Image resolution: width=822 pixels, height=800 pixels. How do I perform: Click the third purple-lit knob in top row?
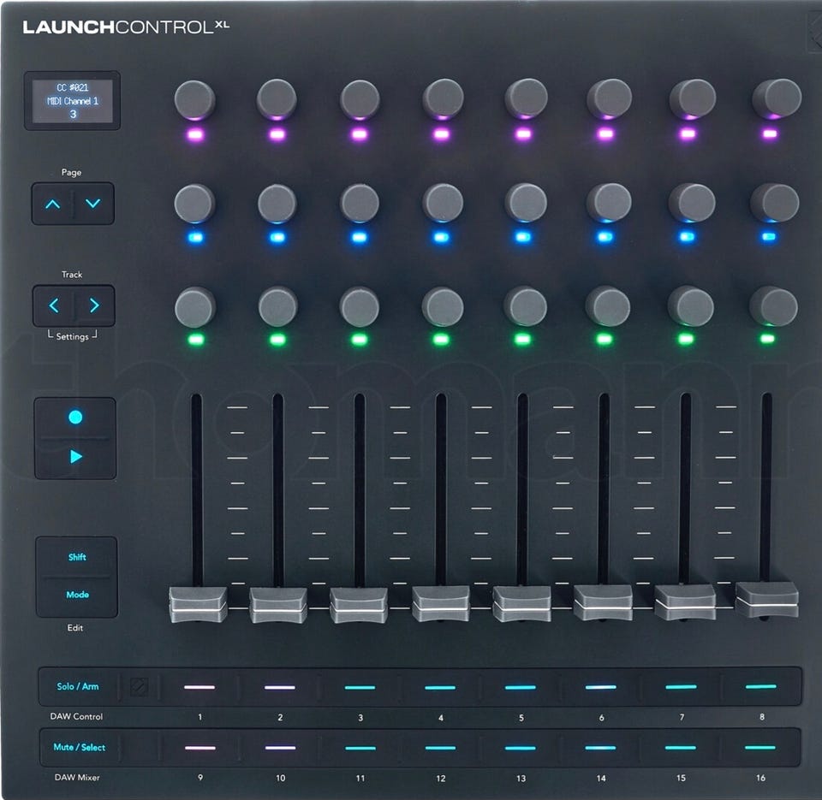360,99
